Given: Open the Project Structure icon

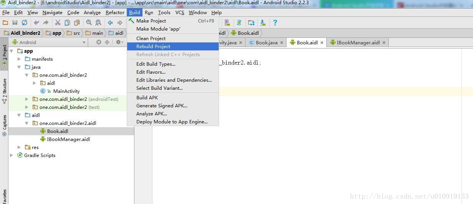Looking at the screenshot, I should point(251,23).
